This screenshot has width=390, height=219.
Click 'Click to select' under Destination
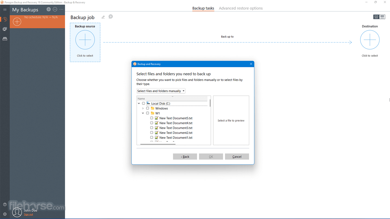click(370, 56)
